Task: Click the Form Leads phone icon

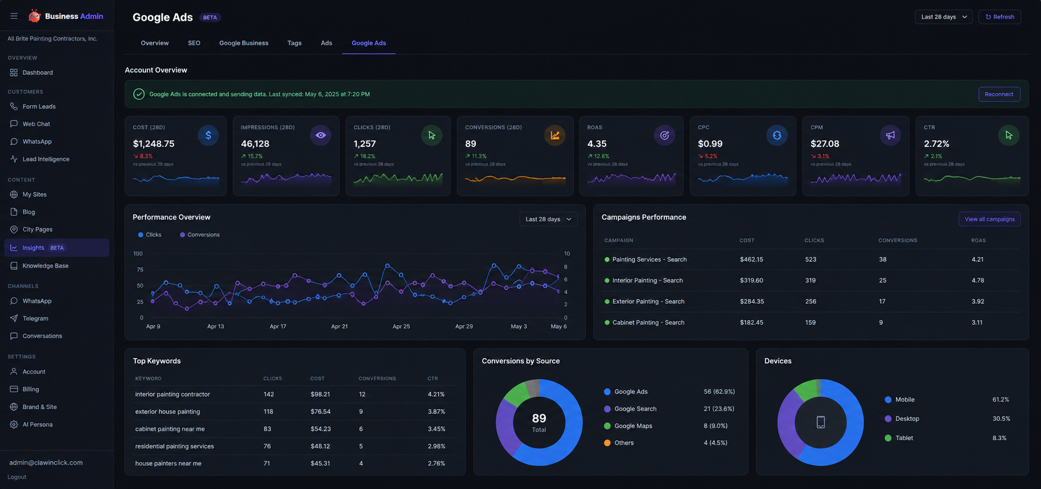Action: coord(14,106)
